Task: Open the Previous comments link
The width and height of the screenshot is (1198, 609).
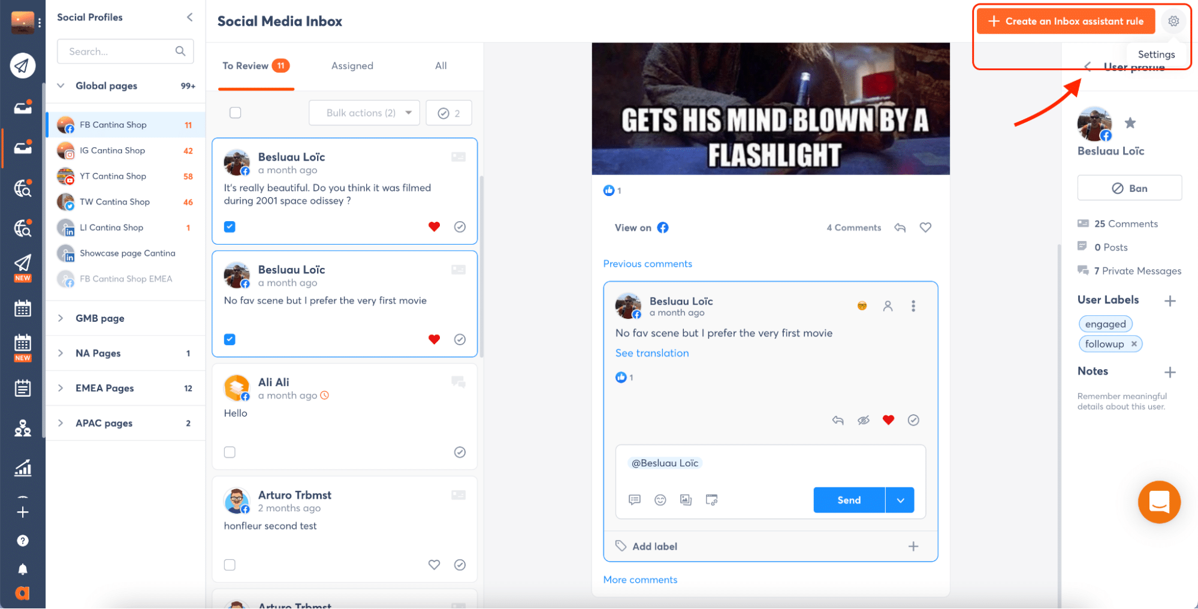Action: click(647, 264)
